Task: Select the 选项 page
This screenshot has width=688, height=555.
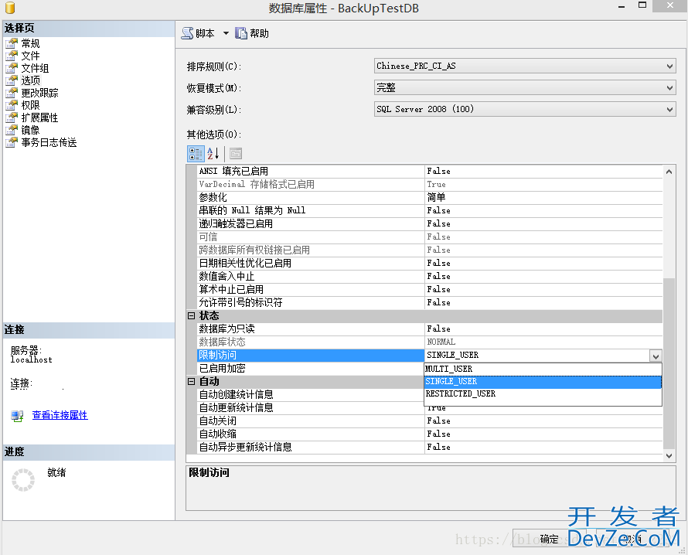Action: (30, 80)
